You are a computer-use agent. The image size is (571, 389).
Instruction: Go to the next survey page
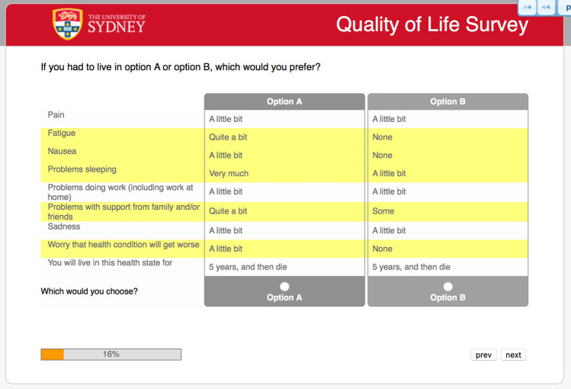[x=513, y=355]
